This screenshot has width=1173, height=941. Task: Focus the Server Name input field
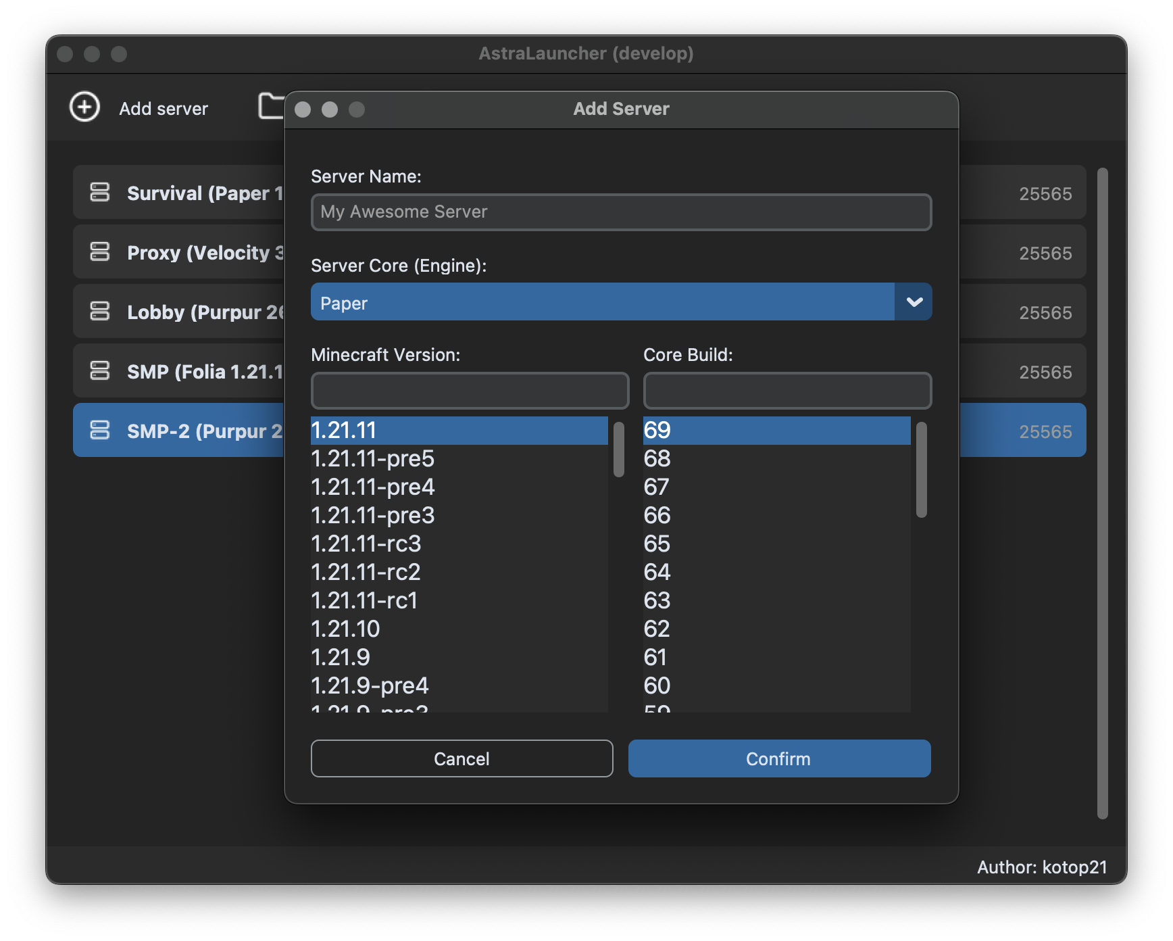click(x=621, y=212)
